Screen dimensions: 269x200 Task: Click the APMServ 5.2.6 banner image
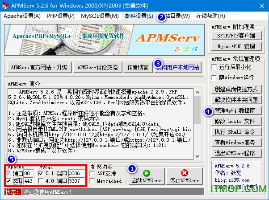(x=104, y=40)
